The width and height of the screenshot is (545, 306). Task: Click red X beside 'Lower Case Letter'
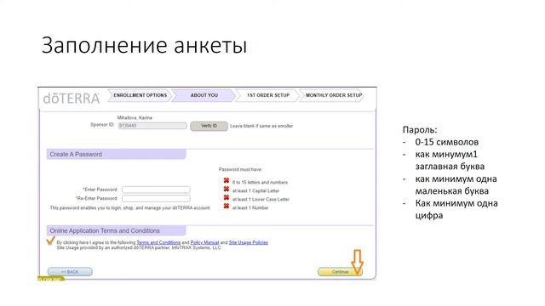click(x=227, y=198)
